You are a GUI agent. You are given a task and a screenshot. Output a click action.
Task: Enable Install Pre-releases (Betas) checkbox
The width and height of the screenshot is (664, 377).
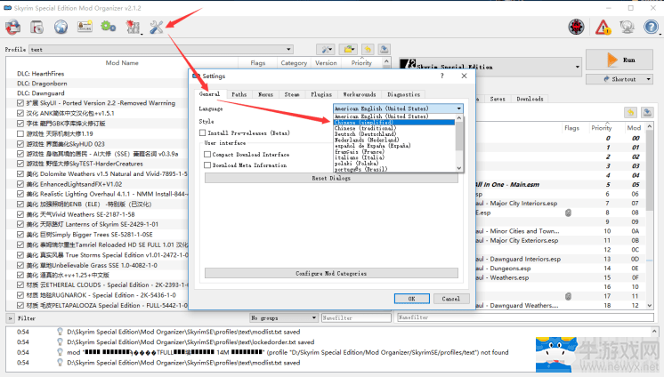[202, 132]
